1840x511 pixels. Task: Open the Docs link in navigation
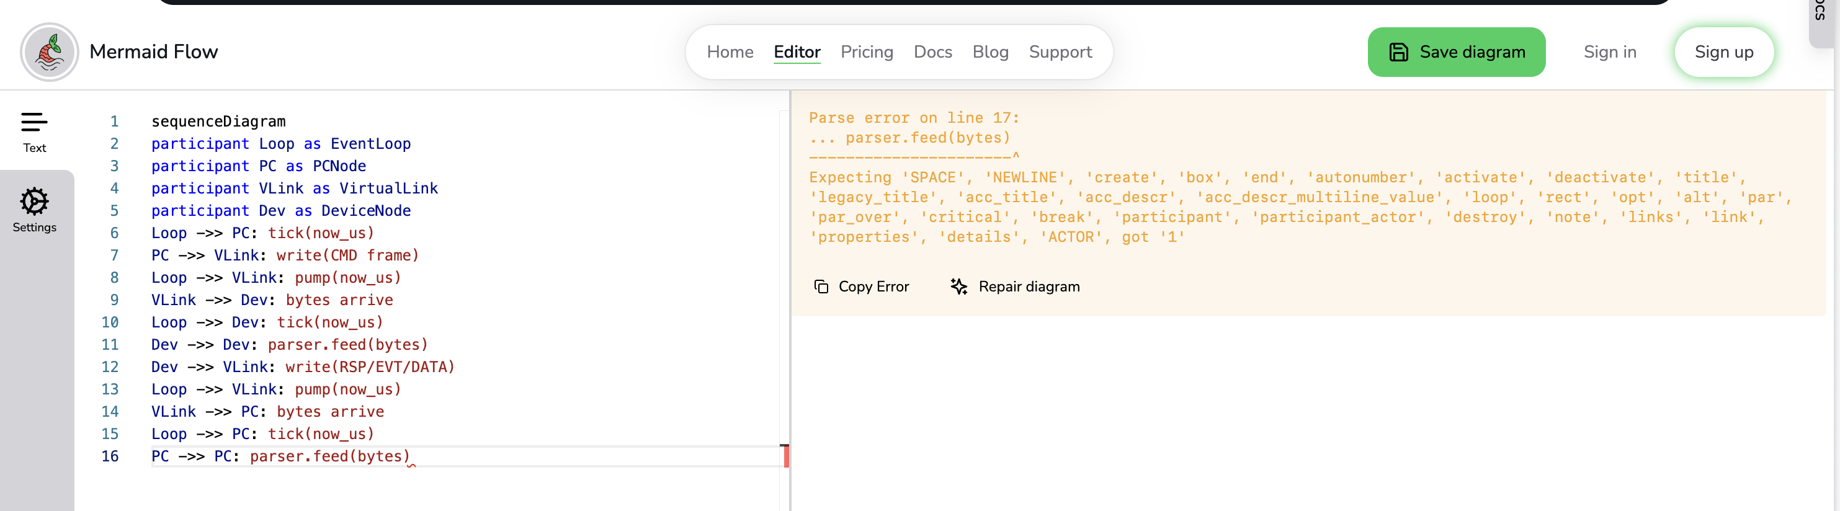coord(932,52)
